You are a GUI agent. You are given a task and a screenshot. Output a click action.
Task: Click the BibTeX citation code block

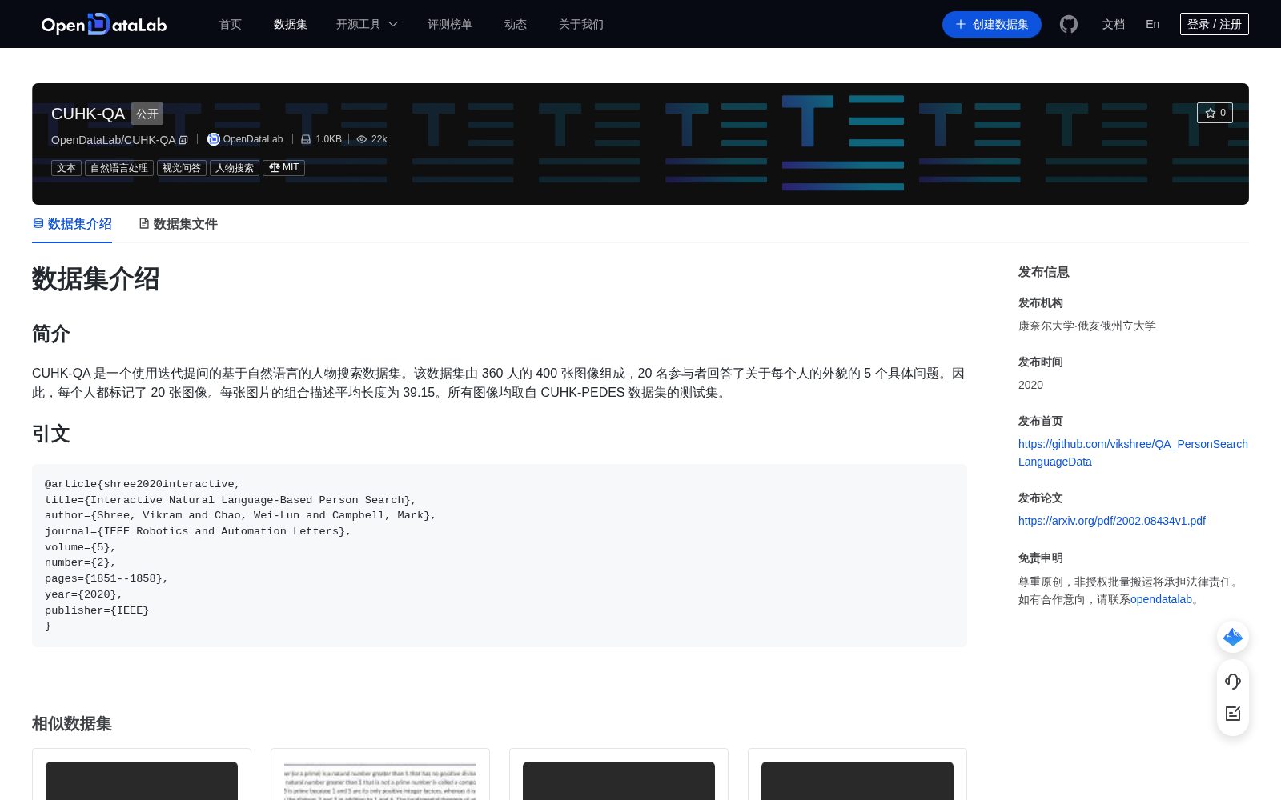500,555
